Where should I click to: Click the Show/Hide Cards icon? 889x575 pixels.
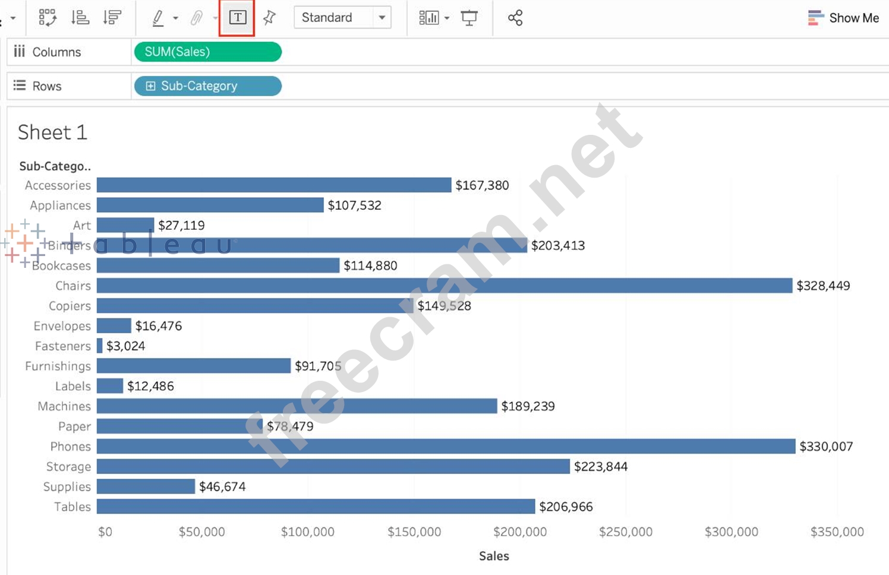[x=428, y=18]
